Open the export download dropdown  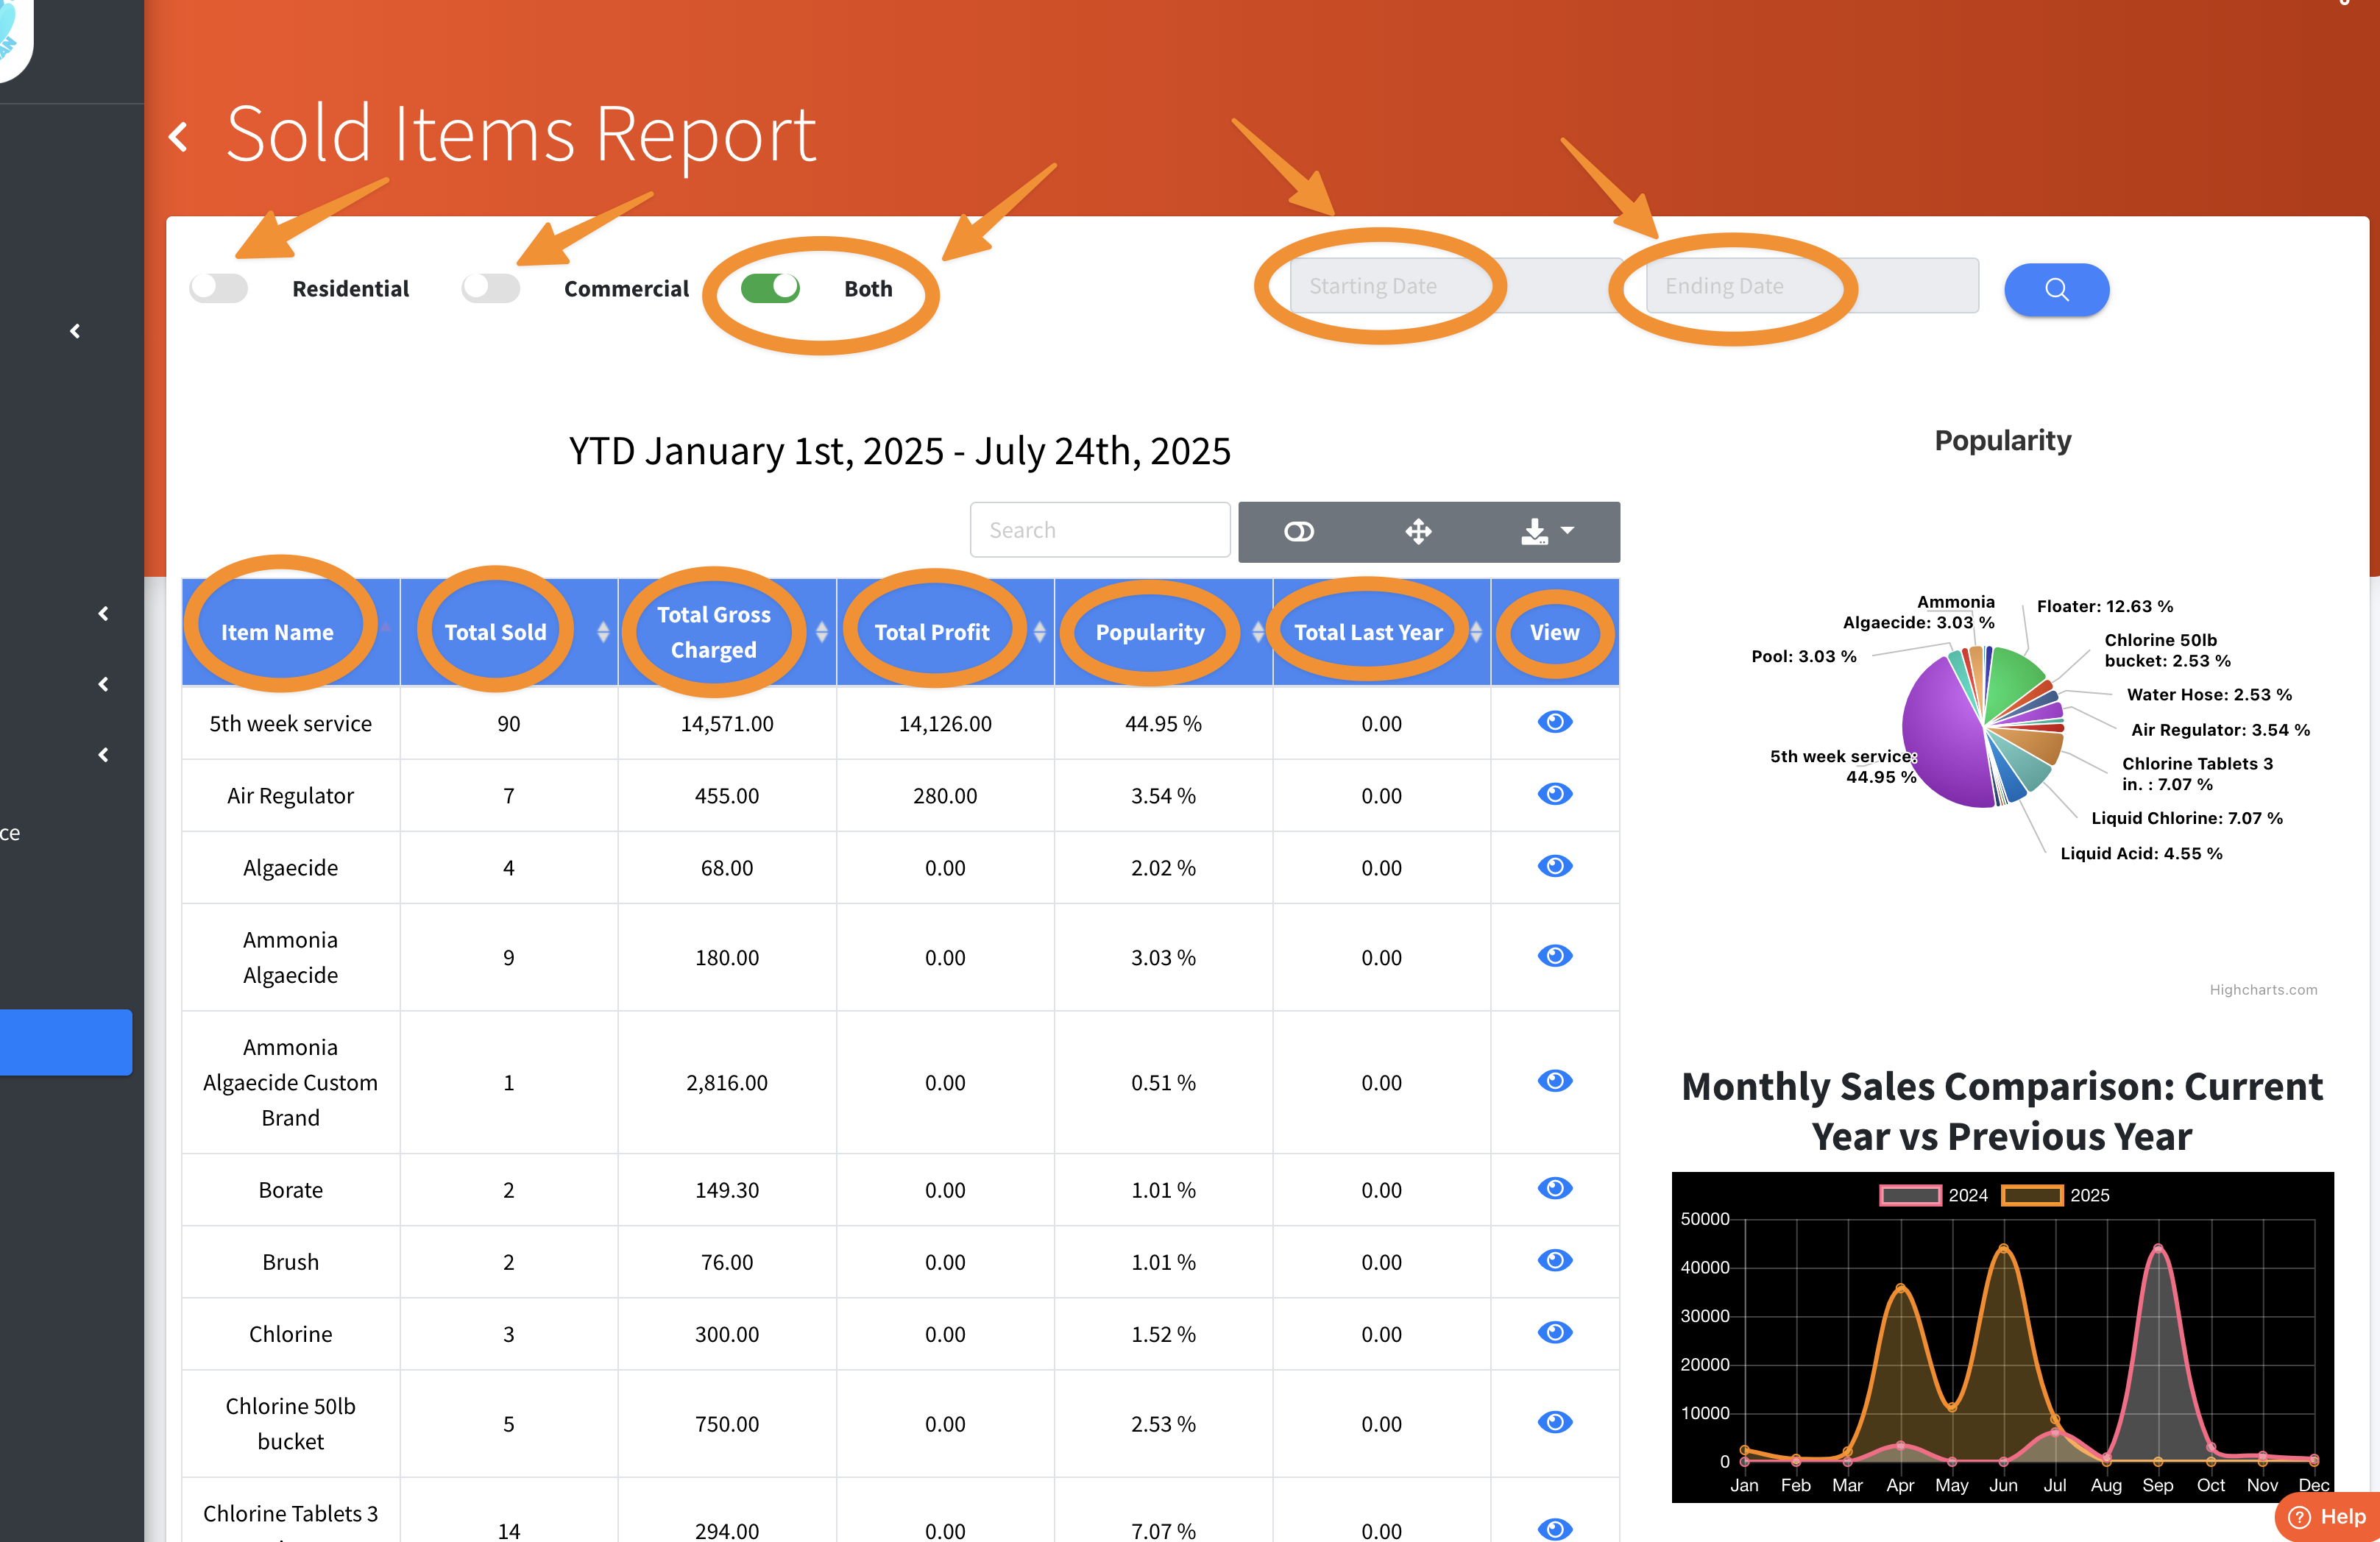point(1546,532)
